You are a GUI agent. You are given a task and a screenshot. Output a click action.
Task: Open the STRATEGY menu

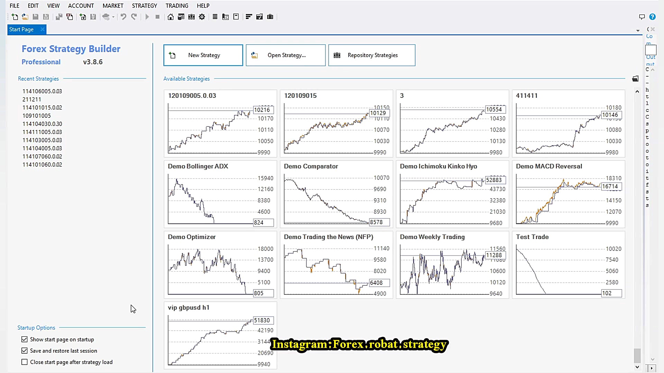point(144,6)
